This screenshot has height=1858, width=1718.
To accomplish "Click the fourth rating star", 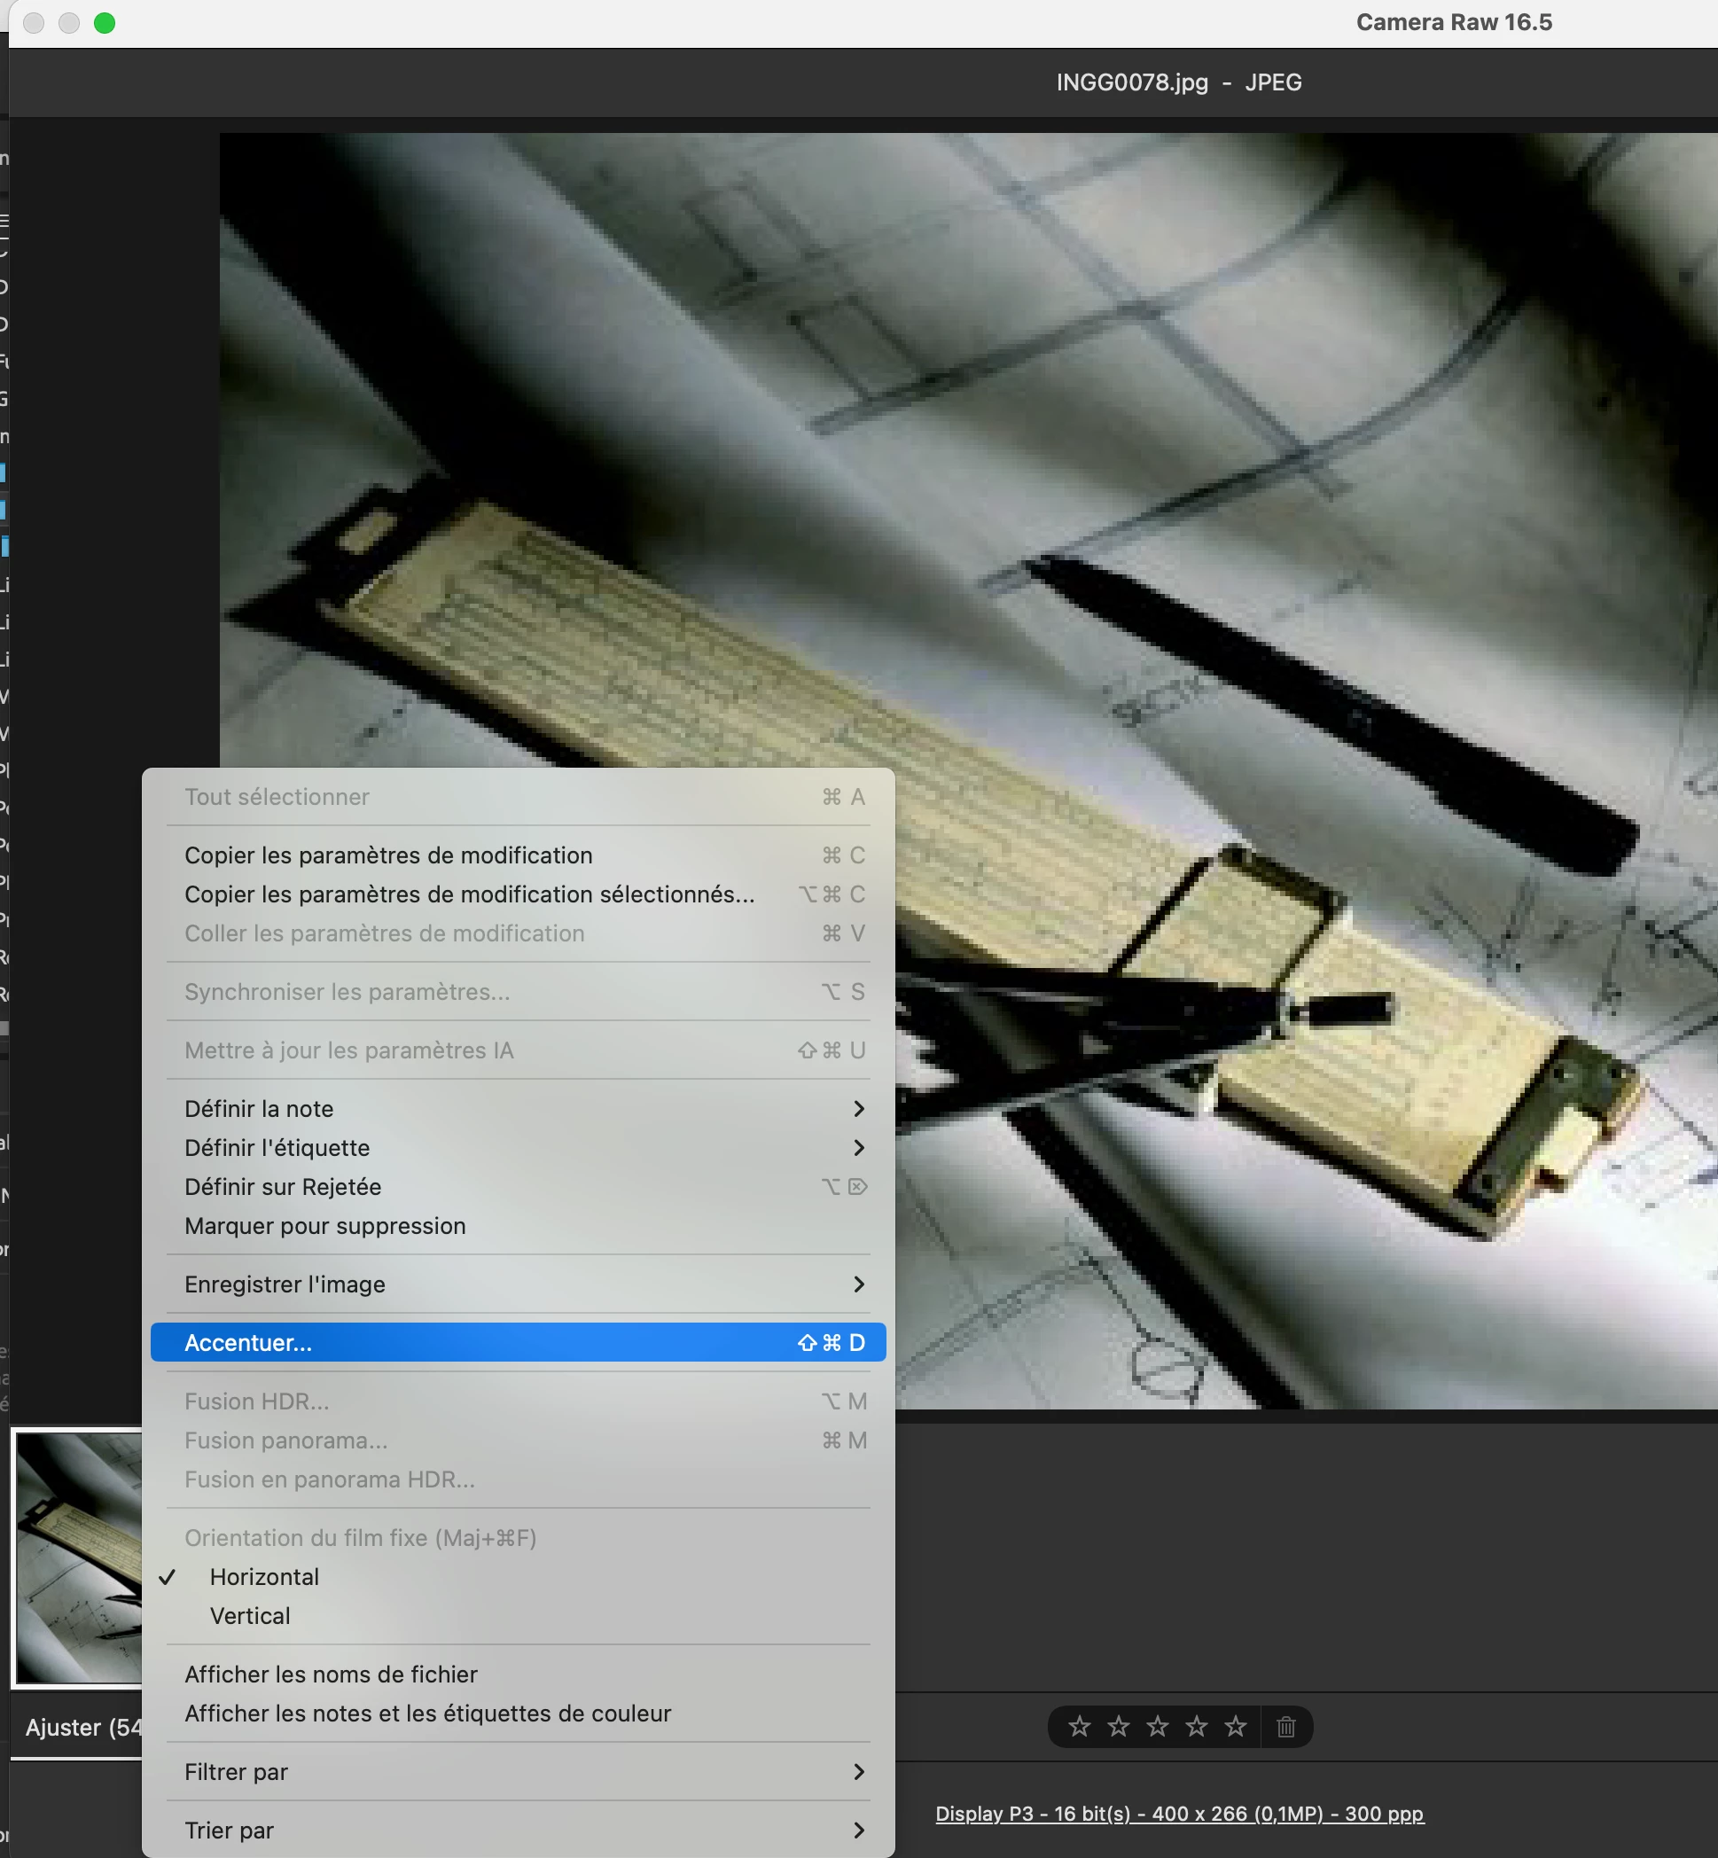I will tap(1196, 1726).
